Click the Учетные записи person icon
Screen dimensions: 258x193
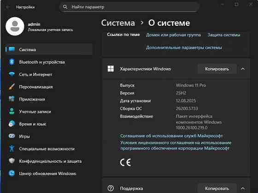tap(12, 111)
